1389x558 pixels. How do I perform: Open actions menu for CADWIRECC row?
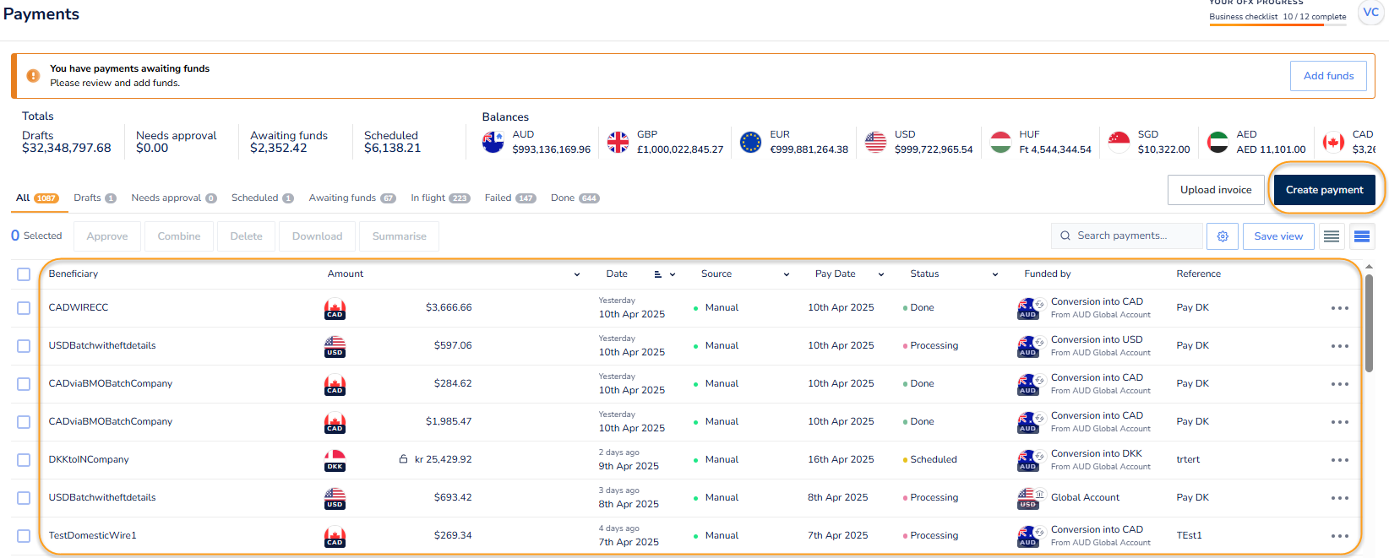(1339, 308)
